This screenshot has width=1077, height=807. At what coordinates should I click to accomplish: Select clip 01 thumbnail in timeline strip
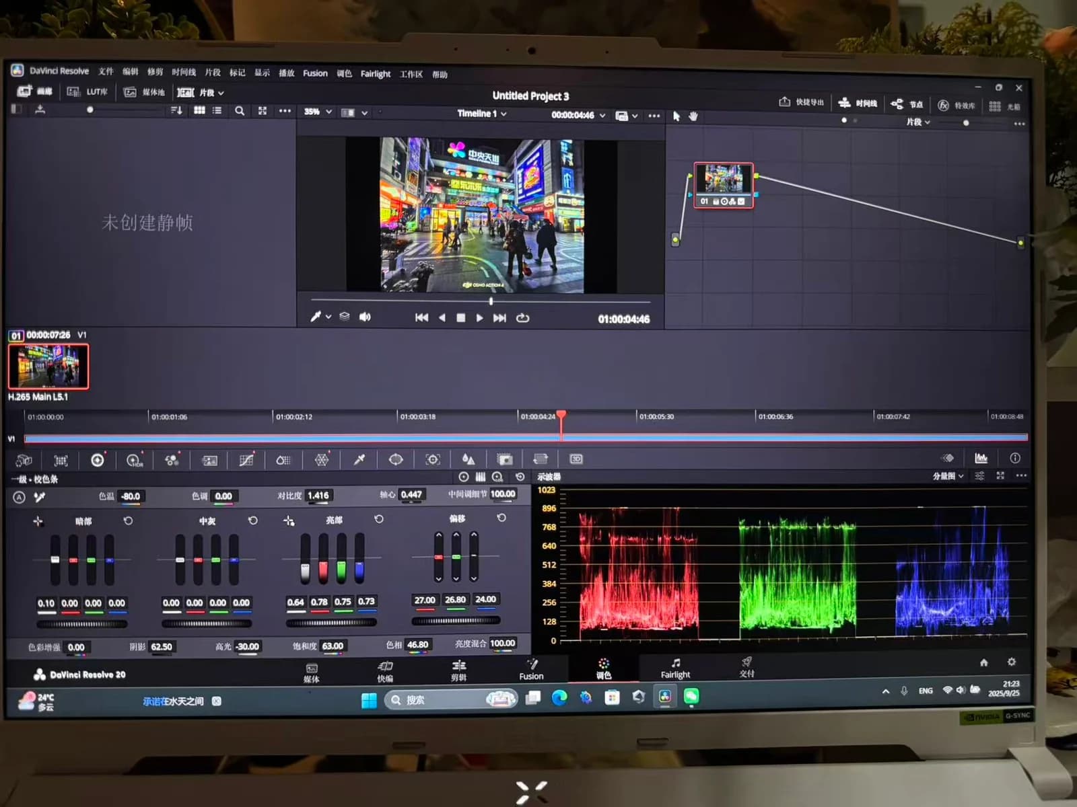[48, 367]
